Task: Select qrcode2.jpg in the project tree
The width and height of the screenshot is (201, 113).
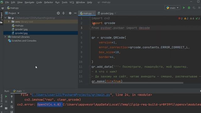Action: pos(21,33)
